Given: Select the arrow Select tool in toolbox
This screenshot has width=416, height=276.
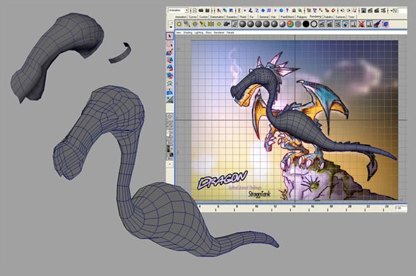Looking at the screenshot, I should click(x=170, y=36).
